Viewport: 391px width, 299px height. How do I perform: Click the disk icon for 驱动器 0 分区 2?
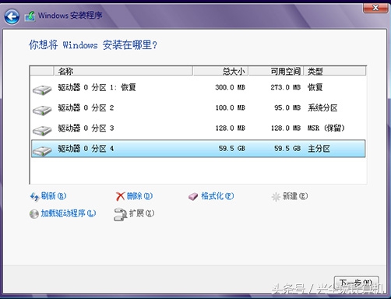click(x=42, y=110)
